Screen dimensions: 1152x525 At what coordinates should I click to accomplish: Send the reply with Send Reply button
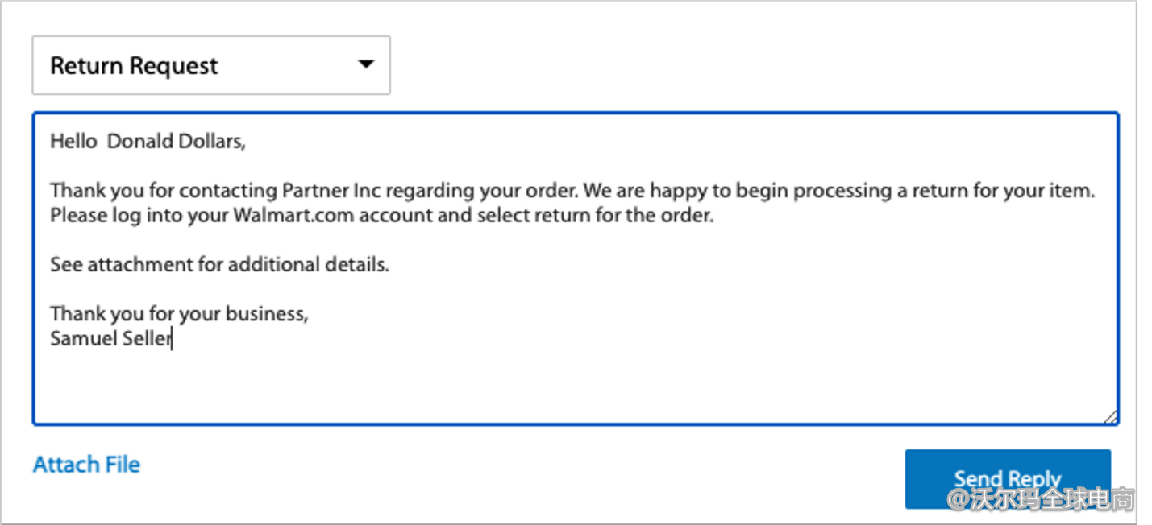(1008, 479)
